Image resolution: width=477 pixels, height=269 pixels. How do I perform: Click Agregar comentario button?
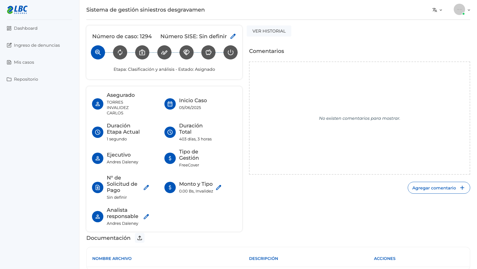tap(439, 188)
